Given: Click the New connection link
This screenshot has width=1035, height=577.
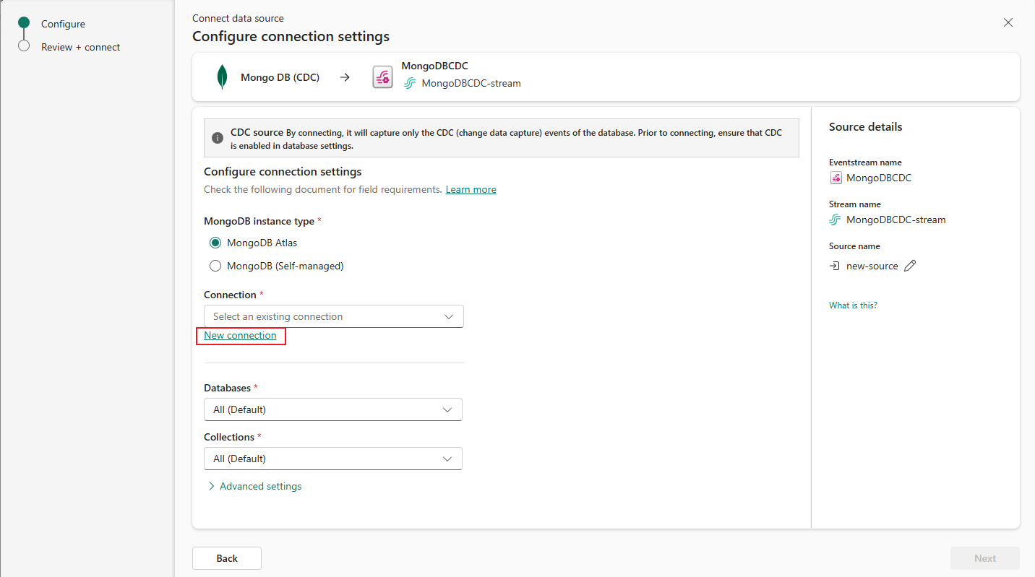Looking at the screenshot, I should click(x=240, y=335).
